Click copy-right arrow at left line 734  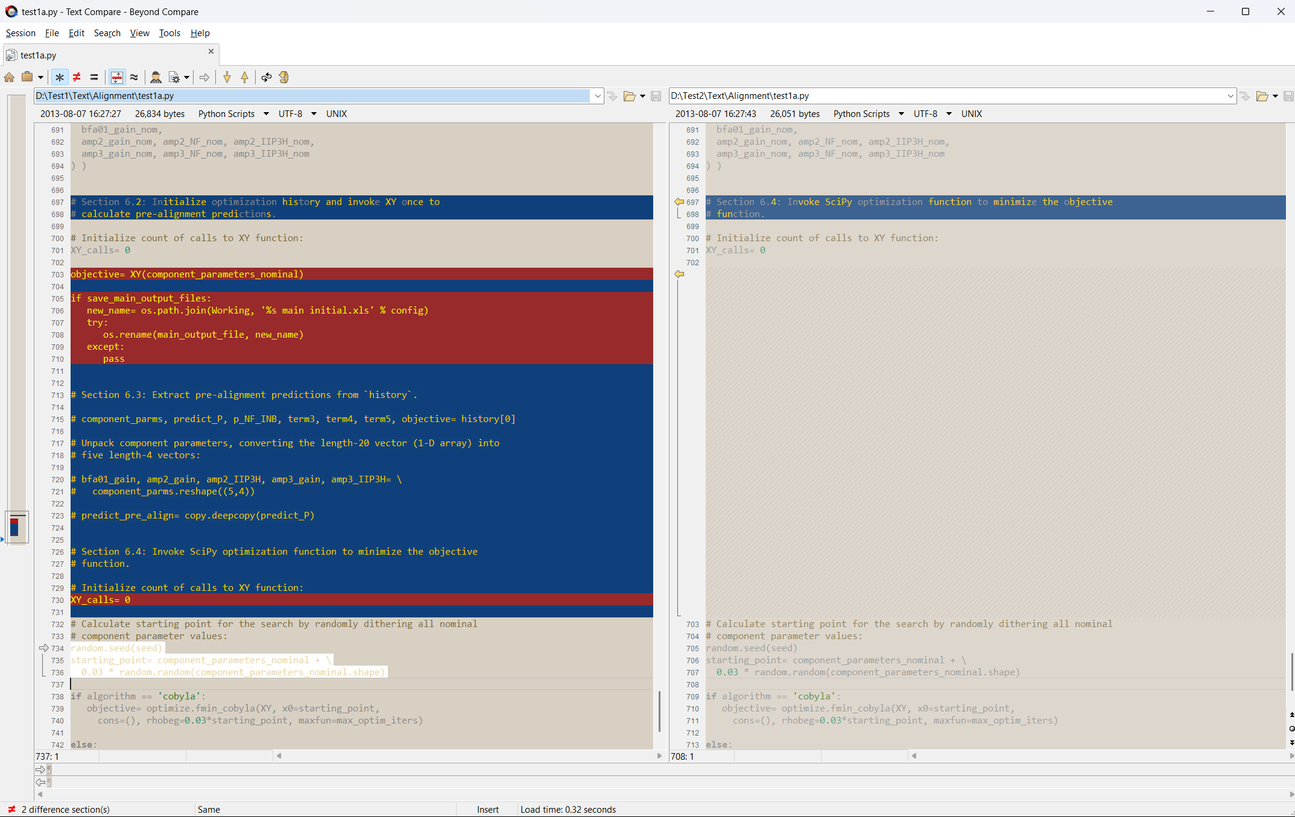[x=44, y=648]
